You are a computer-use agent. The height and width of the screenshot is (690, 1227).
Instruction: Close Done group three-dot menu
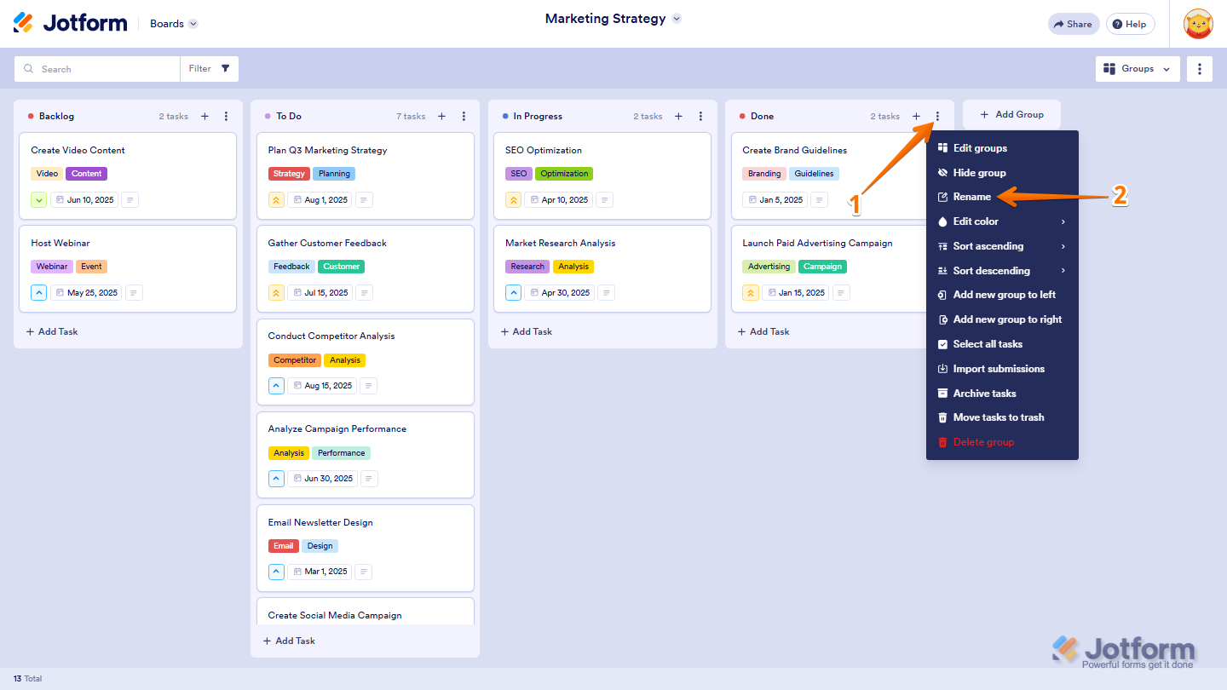pos(937,117)
